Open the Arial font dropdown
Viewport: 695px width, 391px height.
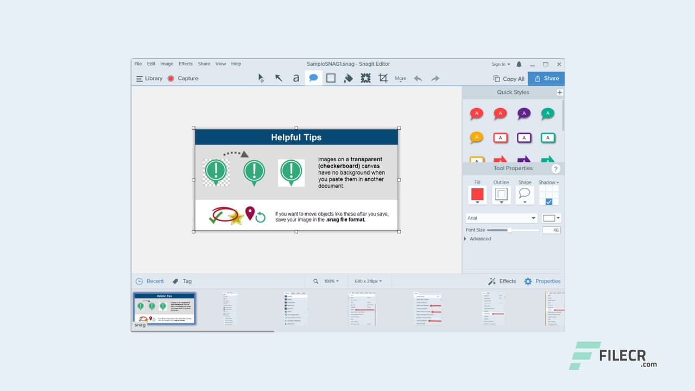click(x=501, y=218)
